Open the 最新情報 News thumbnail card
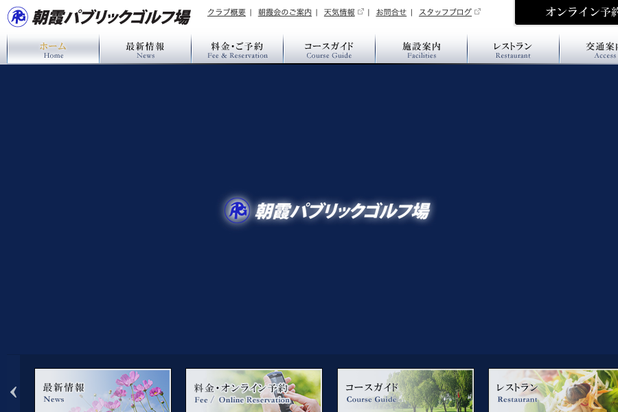618x412 pixels. point(103,390)
